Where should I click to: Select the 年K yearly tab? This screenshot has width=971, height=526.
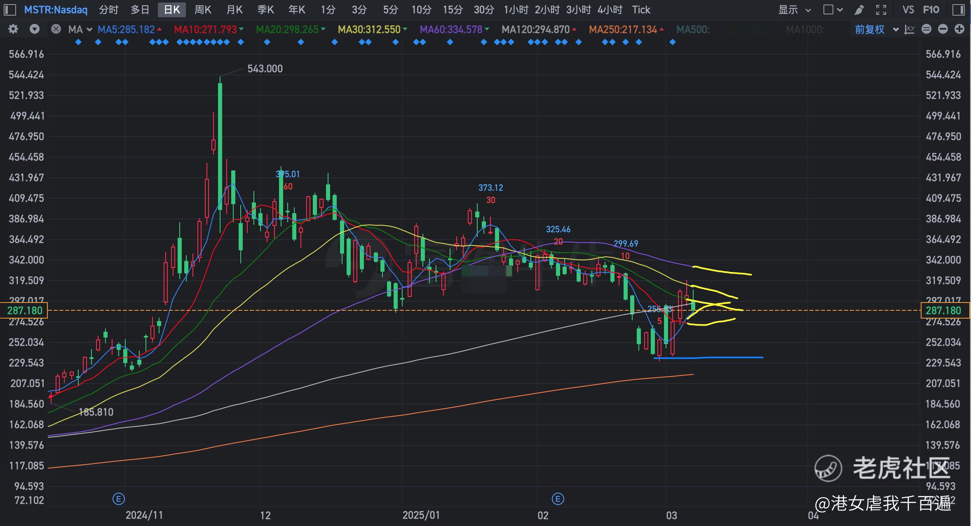coord(297,9)
